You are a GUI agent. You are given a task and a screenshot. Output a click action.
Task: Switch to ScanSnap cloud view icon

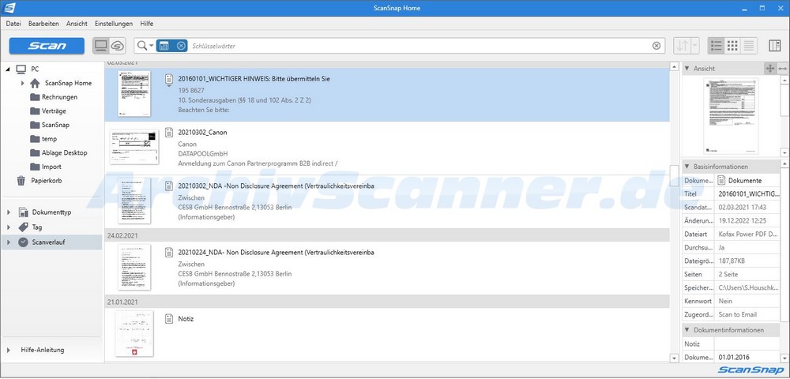(117, 46)
